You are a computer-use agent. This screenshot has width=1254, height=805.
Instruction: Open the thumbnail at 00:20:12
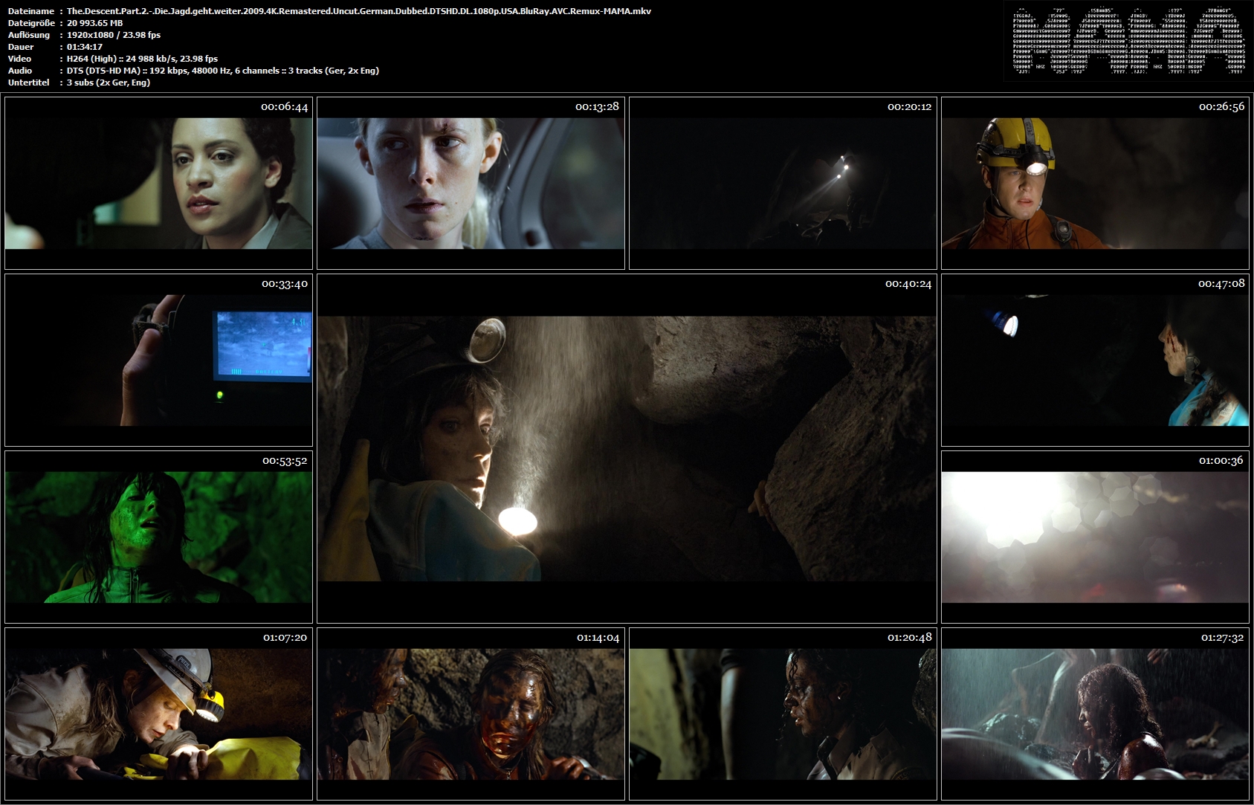coord(783,183)
